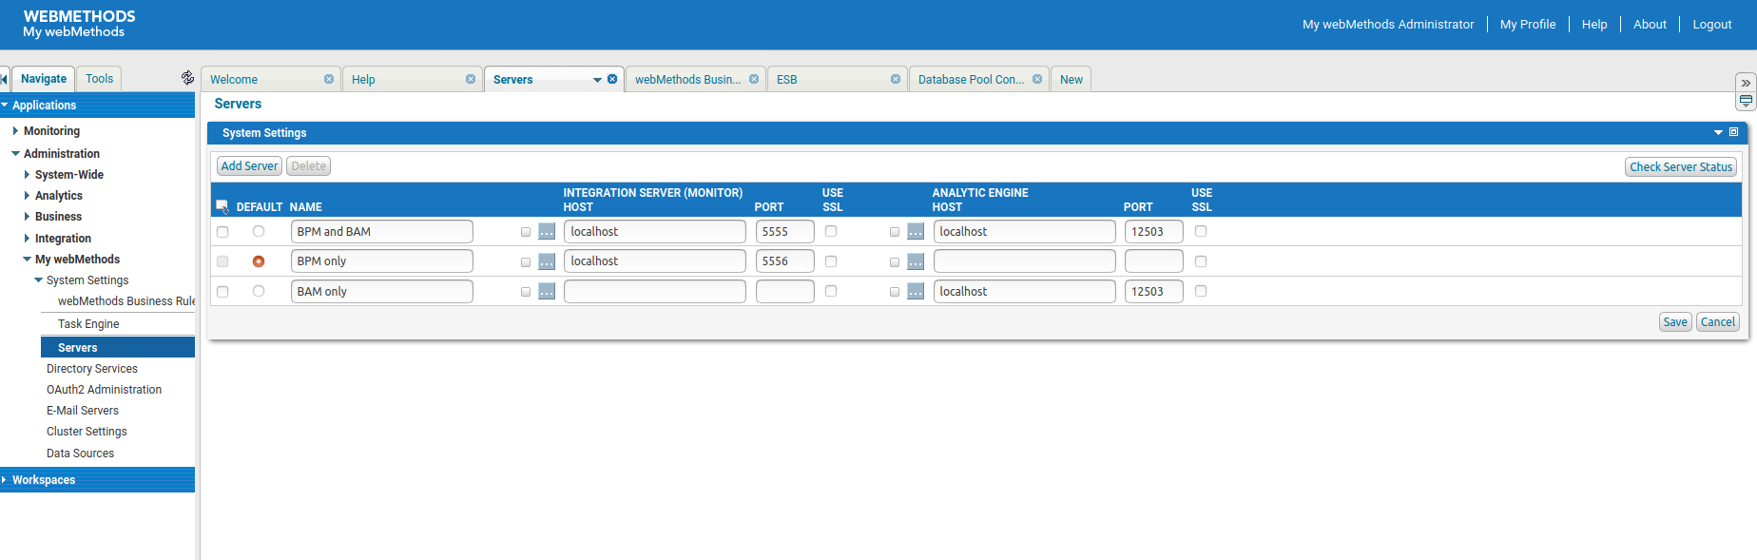Close the webMethods Busin... tab
Image resolution: width=1757 pixels, height=560 pixels.
(x=754, y=79)
